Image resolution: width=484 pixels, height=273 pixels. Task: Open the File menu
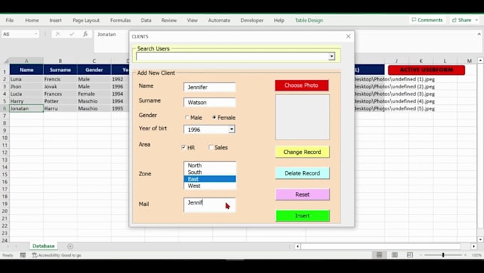(x=9, y=21)
